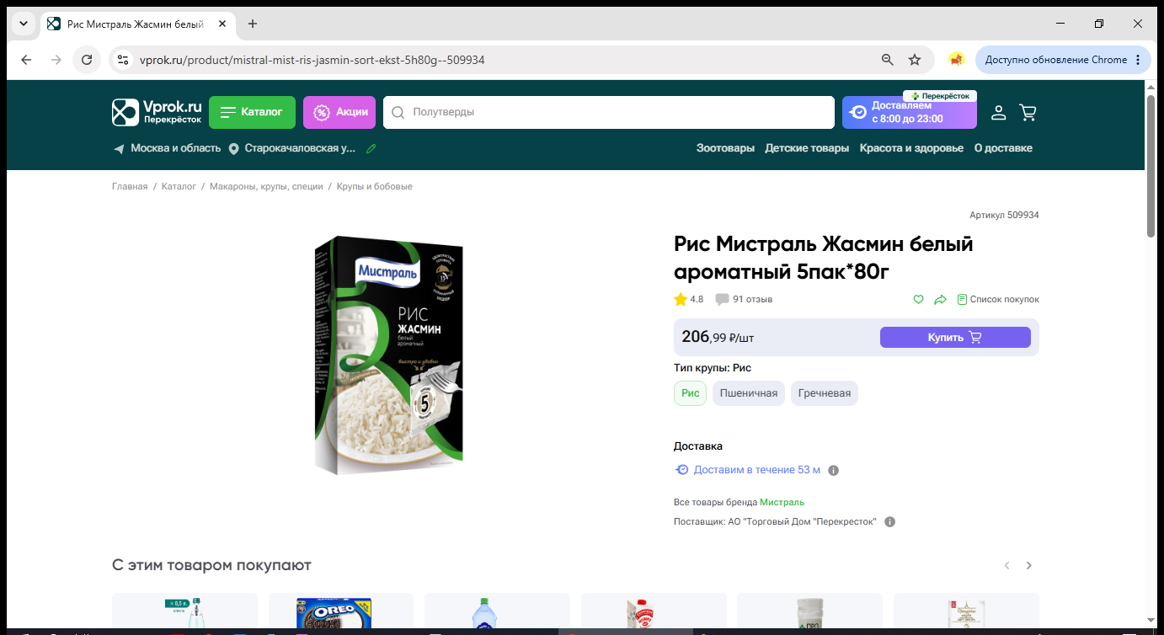
Task: Edit delivery address with pencil icon
Action: pyautogui.click(x=371, y=148)
